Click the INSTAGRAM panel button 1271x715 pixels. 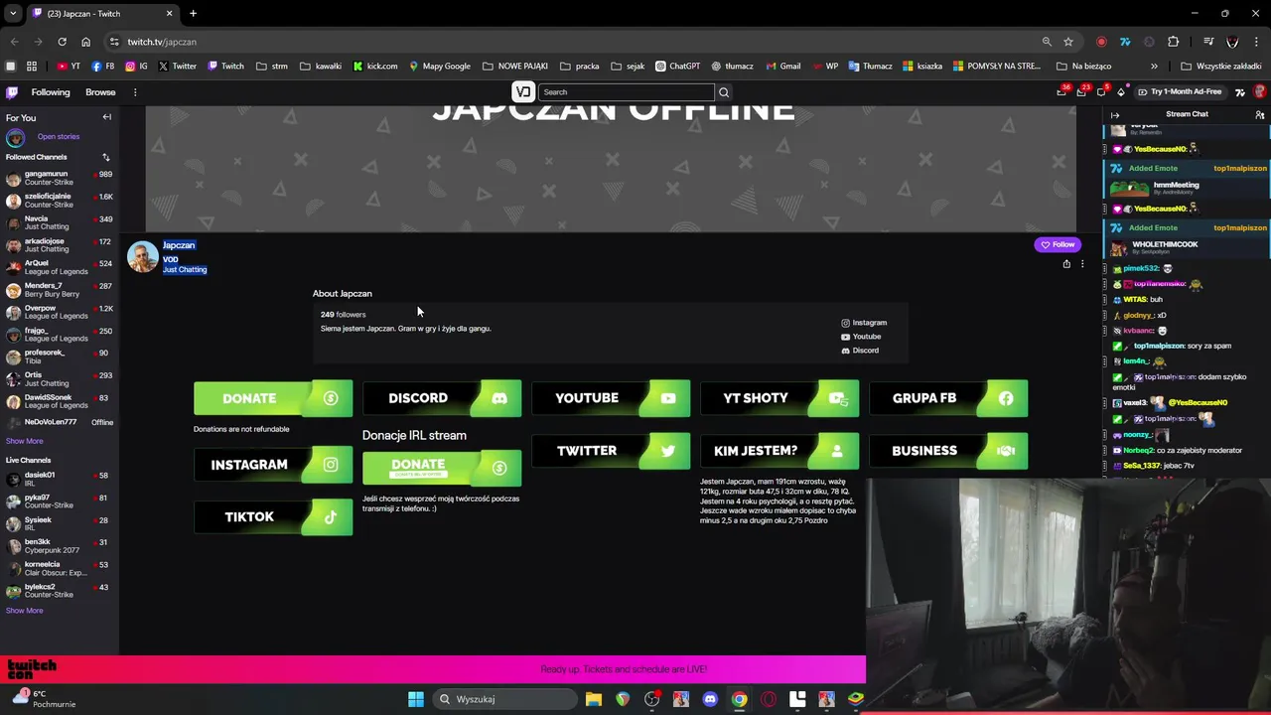tap(273, 465)
